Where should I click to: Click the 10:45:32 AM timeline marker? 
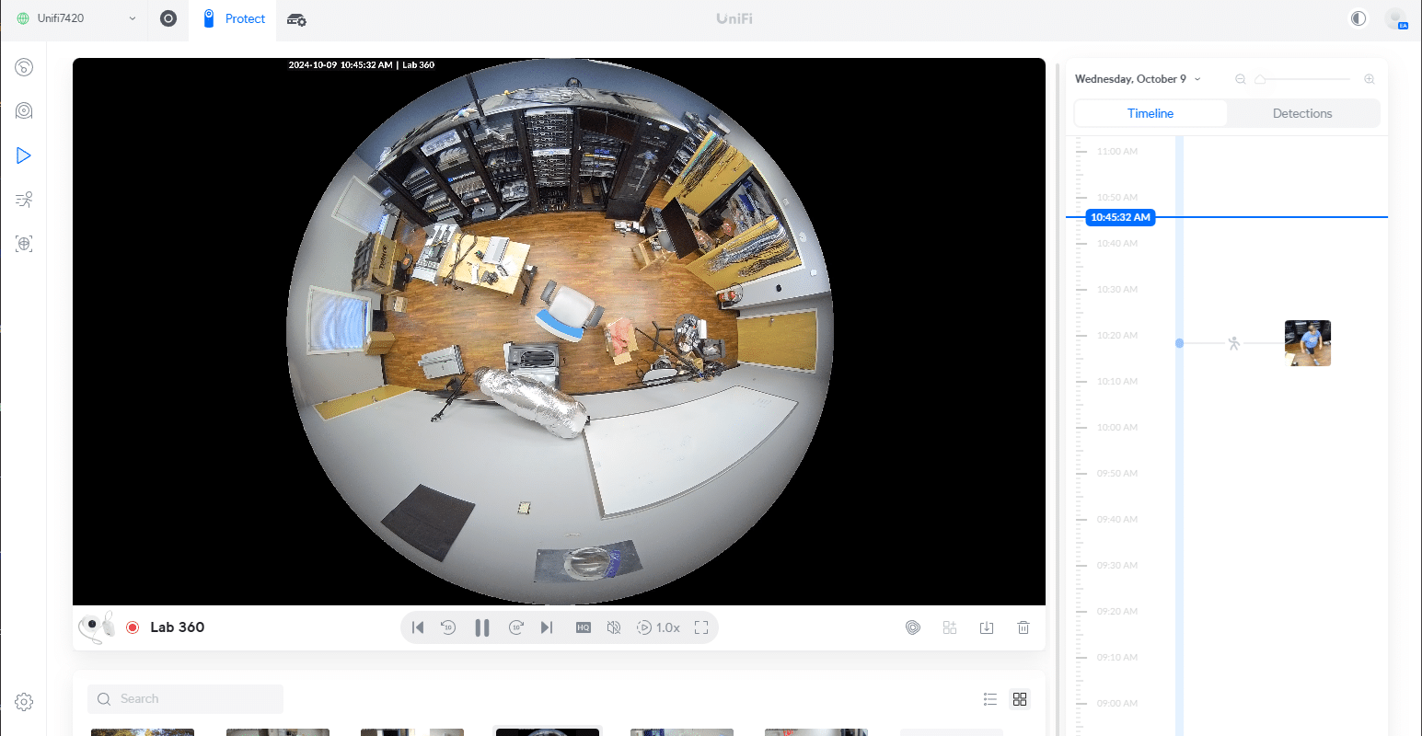(x=1120, y=217)
